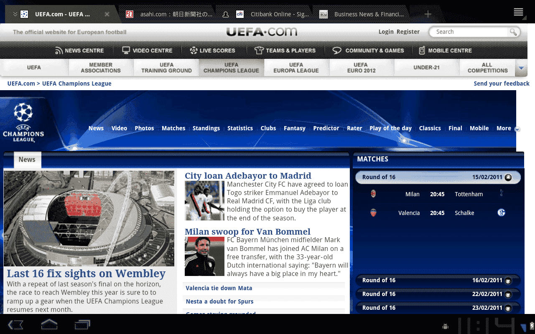This screenshot has width=535, height=334.
Task: Select Under-21 tab
Action: click(426, 68)
